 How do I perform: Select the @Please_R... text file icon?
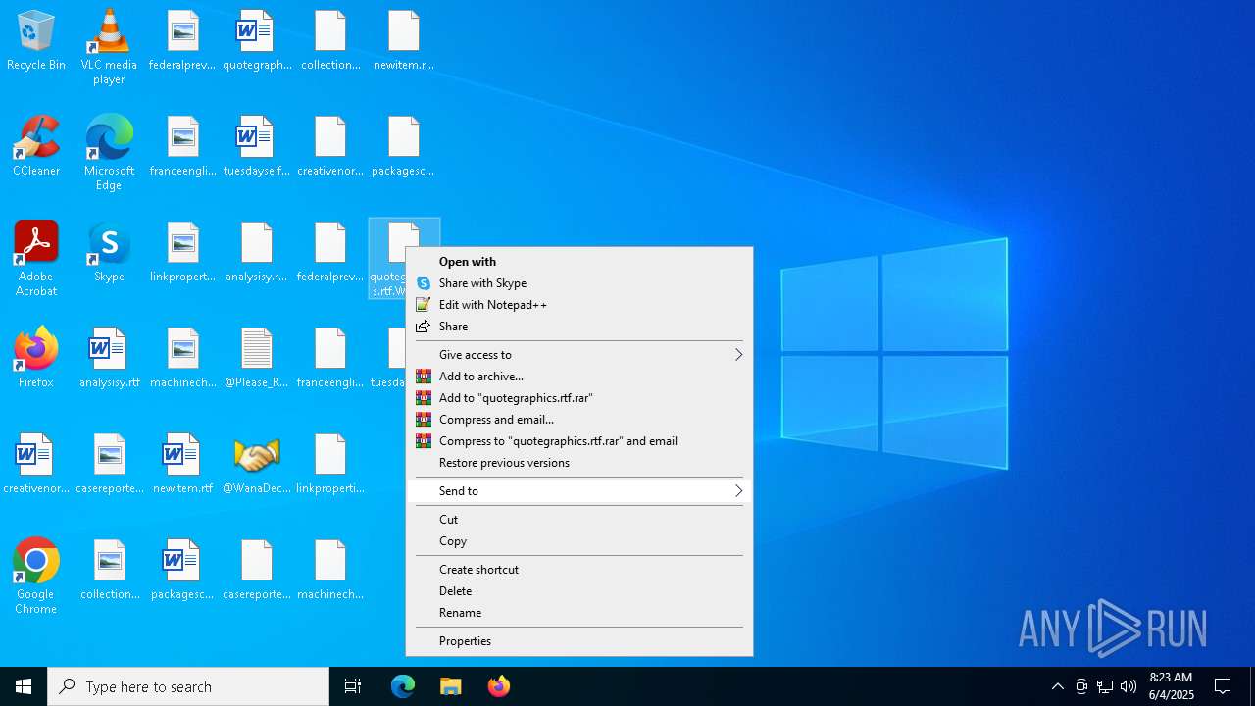coord(257,358)
